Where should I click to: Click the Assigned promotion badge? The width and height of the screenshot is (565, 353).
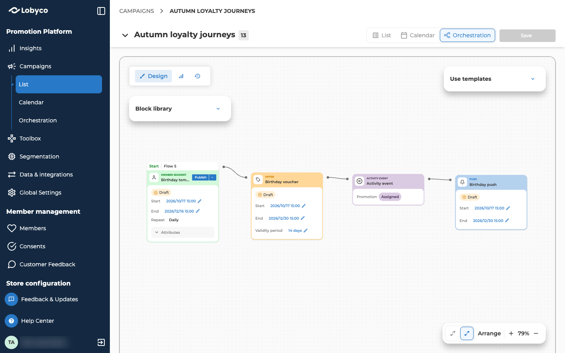pyautogui.click(x=390, y=197)
